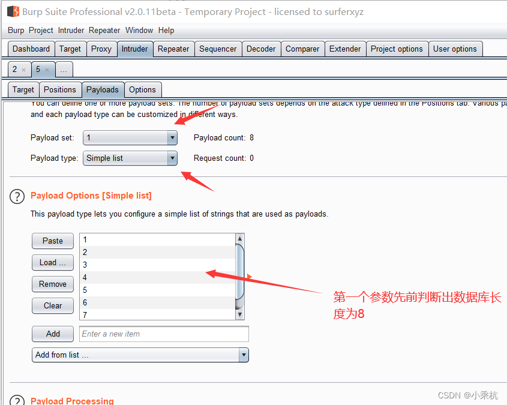Screen dimensions: 507x405
Task: Open the Options sub-tab
Action: [x=142, y=89]
